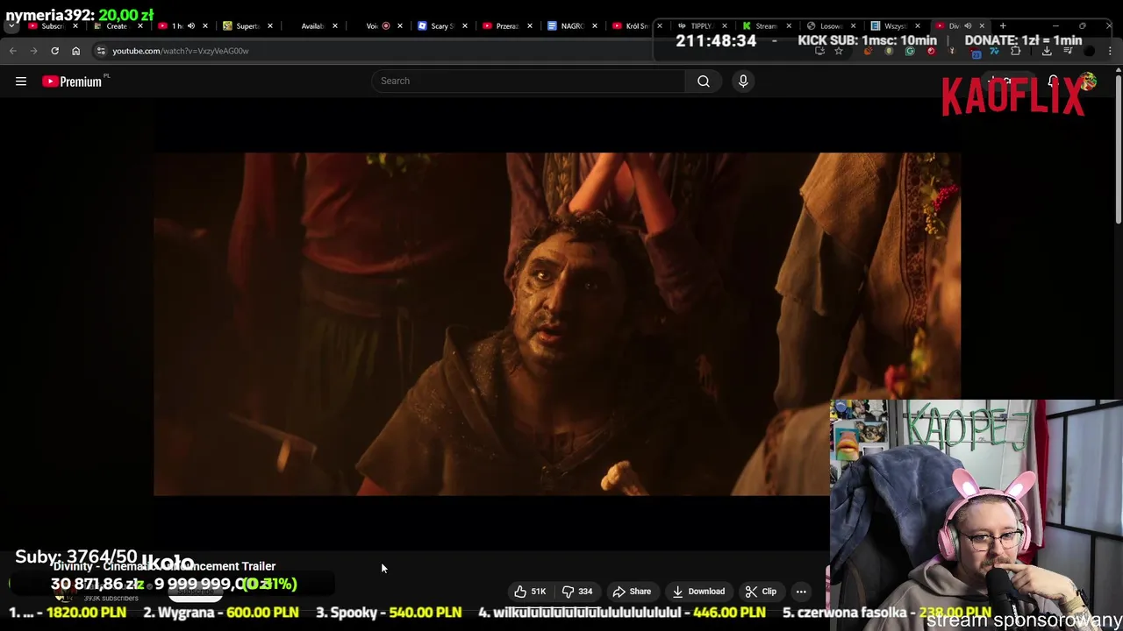Click the Subscribe button under video title
1123x631 pixels.
click(195, 592)
